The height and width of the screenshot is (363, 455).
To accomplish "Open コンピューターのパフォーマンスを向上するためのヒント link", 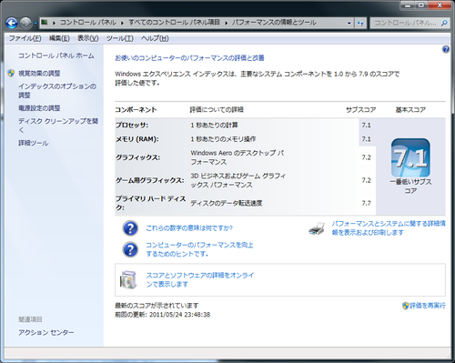I will point(199,249).
